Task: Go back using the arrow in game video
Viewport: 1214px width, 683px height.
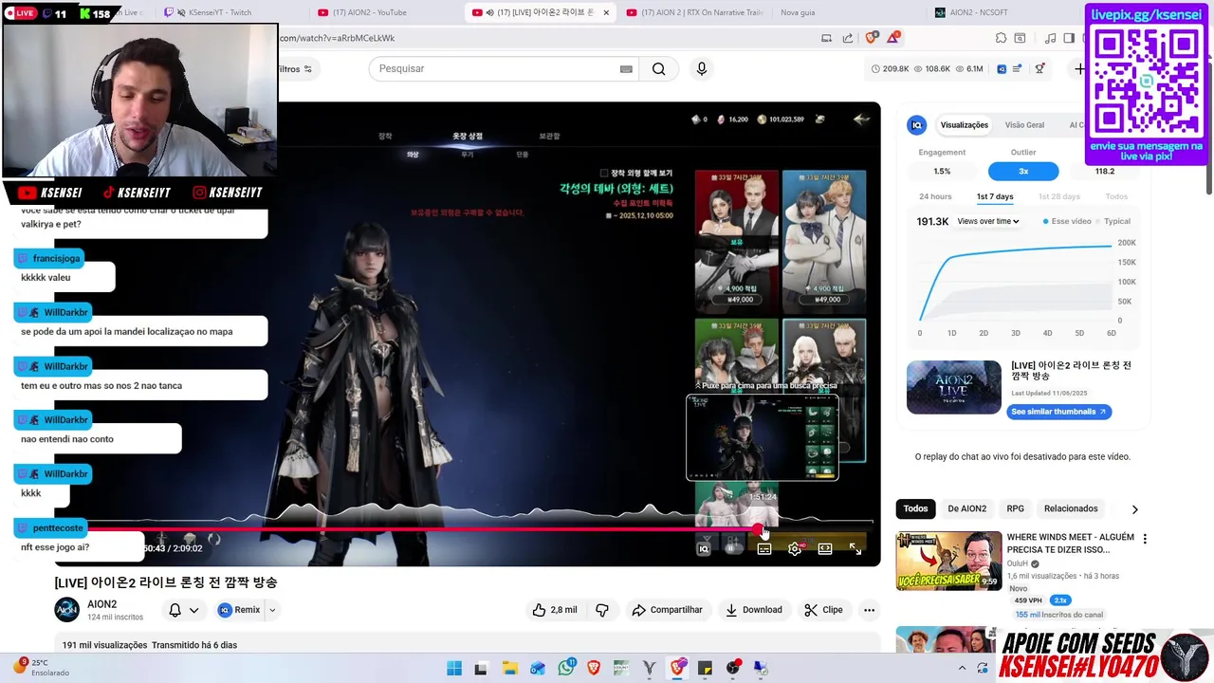Action: [861, 119]
